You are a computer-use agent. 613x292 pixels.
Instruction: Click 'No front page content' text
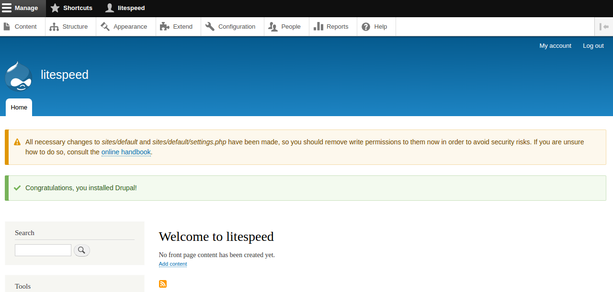pos(217,255)
